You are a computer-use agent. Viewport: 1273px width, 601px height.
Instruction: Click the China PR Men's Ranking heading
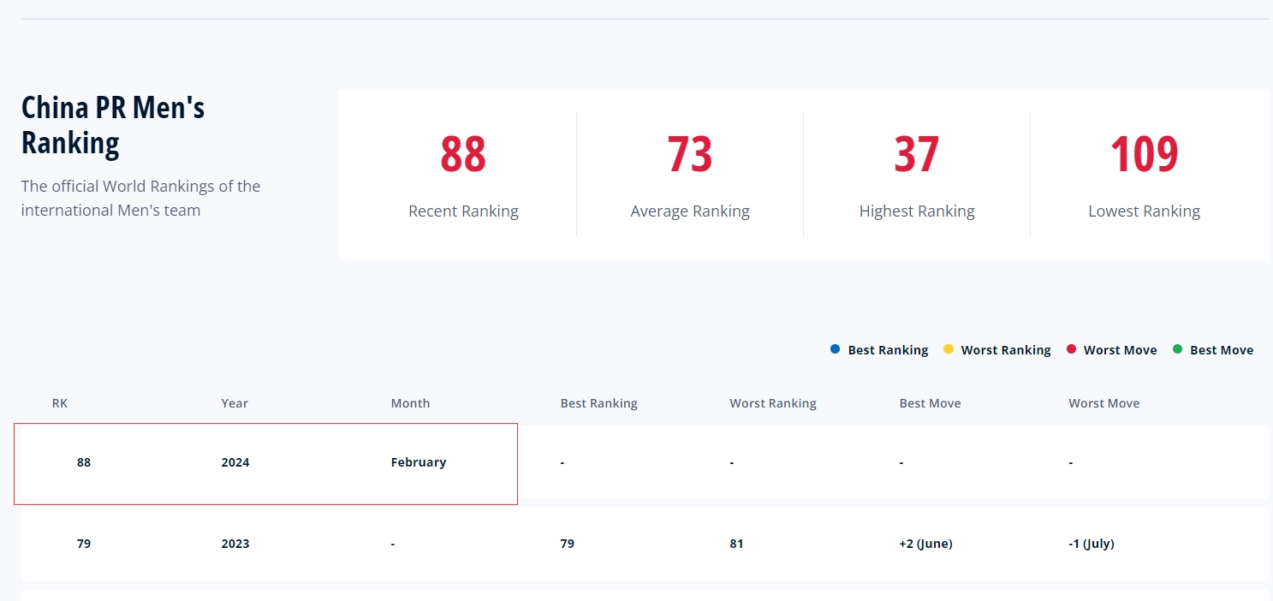[113, 125]
